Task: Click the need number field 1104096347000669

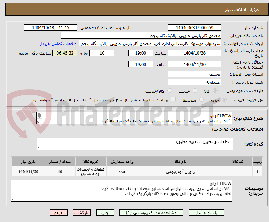Action: (x=195, y=28)
